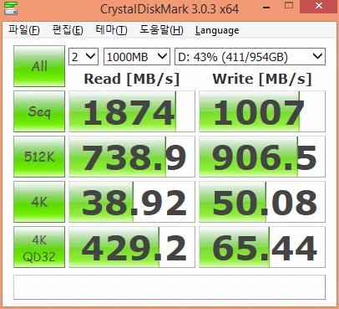Open the Language menu

pyautogui.click(x=217, y=30)
